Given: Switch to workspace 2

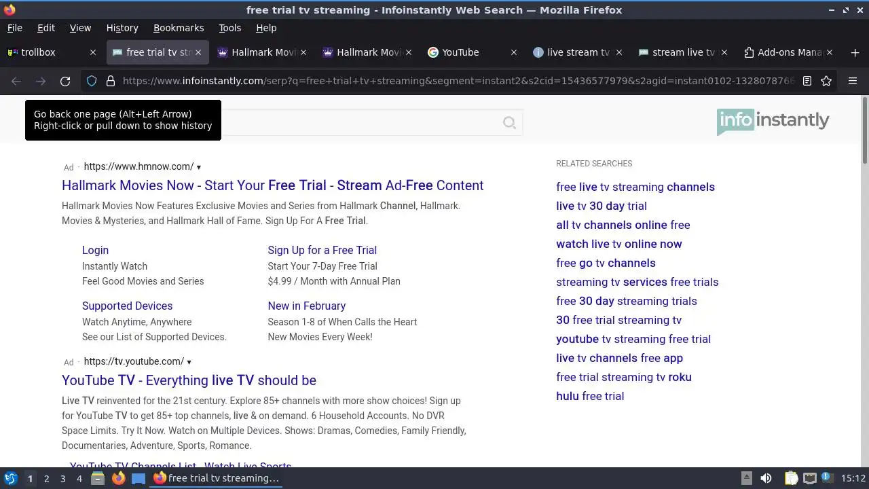Looking at the screenshot, I should click(46, 478).
